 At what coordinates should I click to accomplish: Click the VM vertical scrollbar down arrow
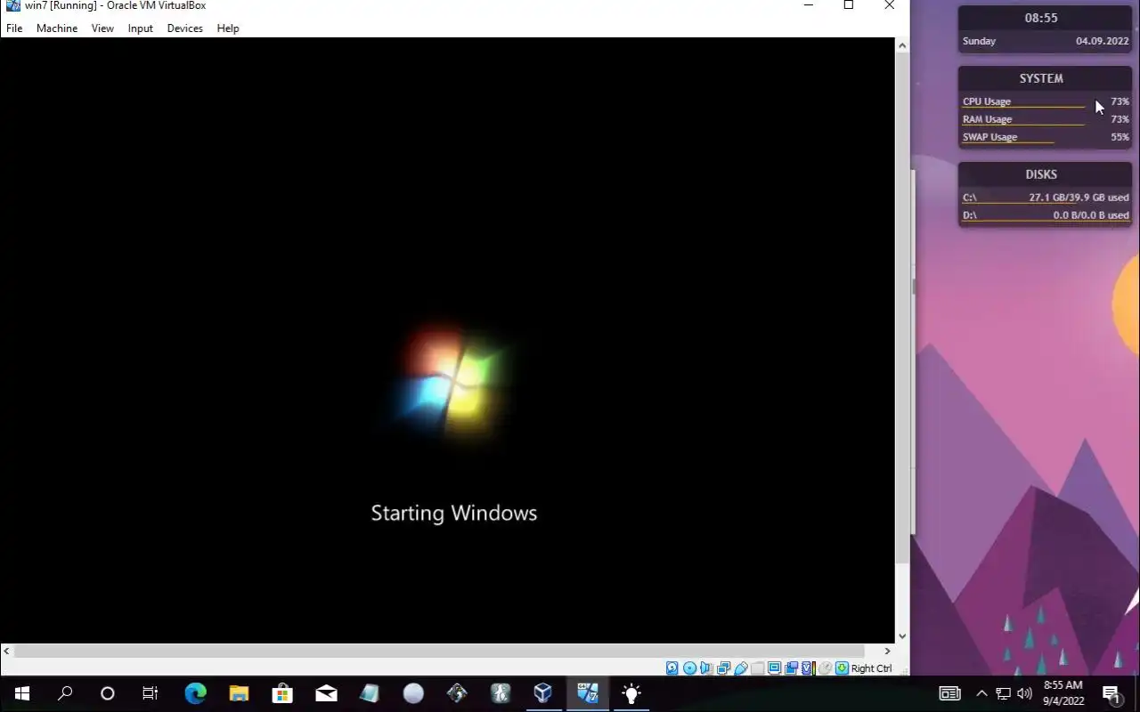coord(902,635)
